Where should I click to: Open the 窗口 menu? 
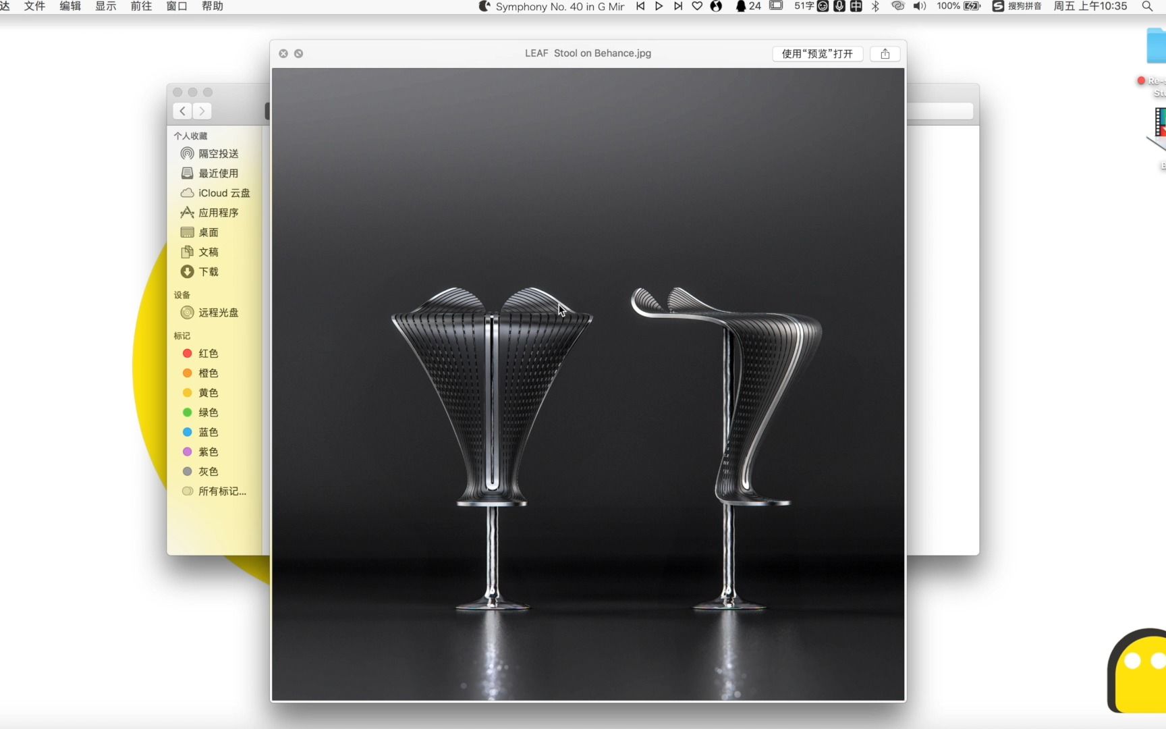click(177, 6)
